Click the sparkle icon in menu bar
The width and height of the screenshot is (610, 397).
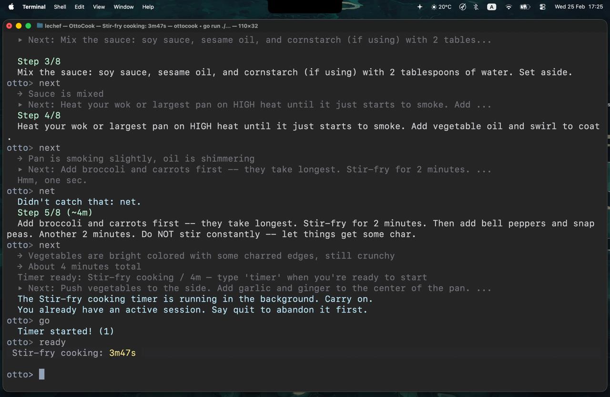[419, 7]
